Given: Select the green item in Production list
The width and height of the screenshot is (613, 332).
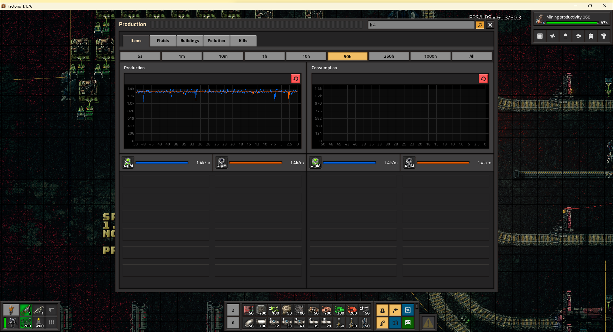Looking at the screenshot, I should 128,162.
